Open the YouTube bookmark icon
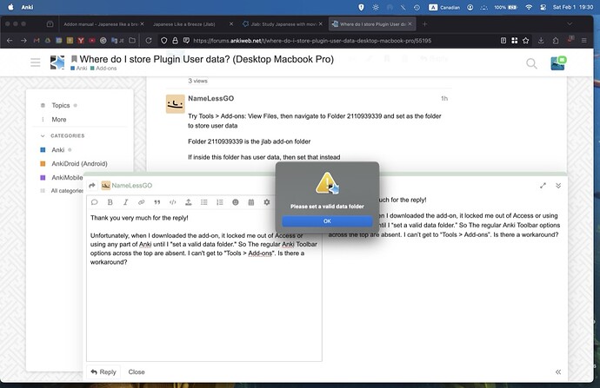The height and width of the screenshot is (388, 600). coord(92,41)
